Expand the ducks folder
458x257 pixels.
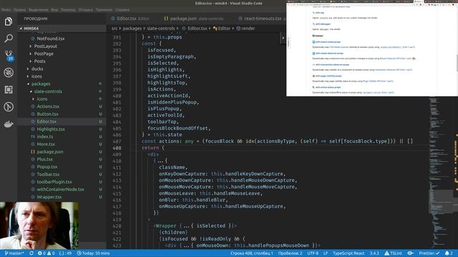pyautogui.click(x=37, y=69)
